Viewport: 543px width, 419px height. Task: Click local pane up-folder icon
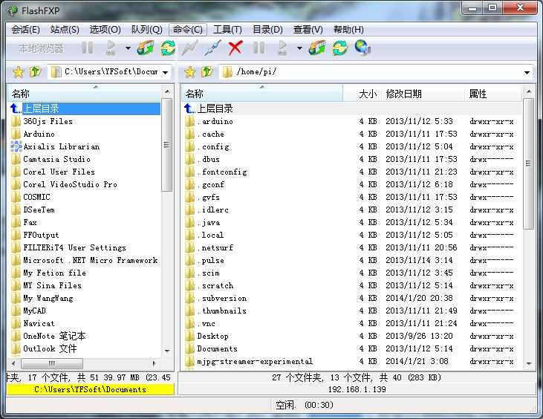coord(36,72)
